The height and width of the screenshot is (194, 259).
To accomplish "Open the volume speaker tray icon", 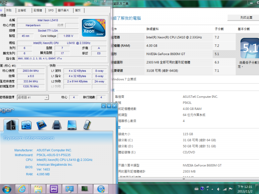I will (x=219, y=189).
